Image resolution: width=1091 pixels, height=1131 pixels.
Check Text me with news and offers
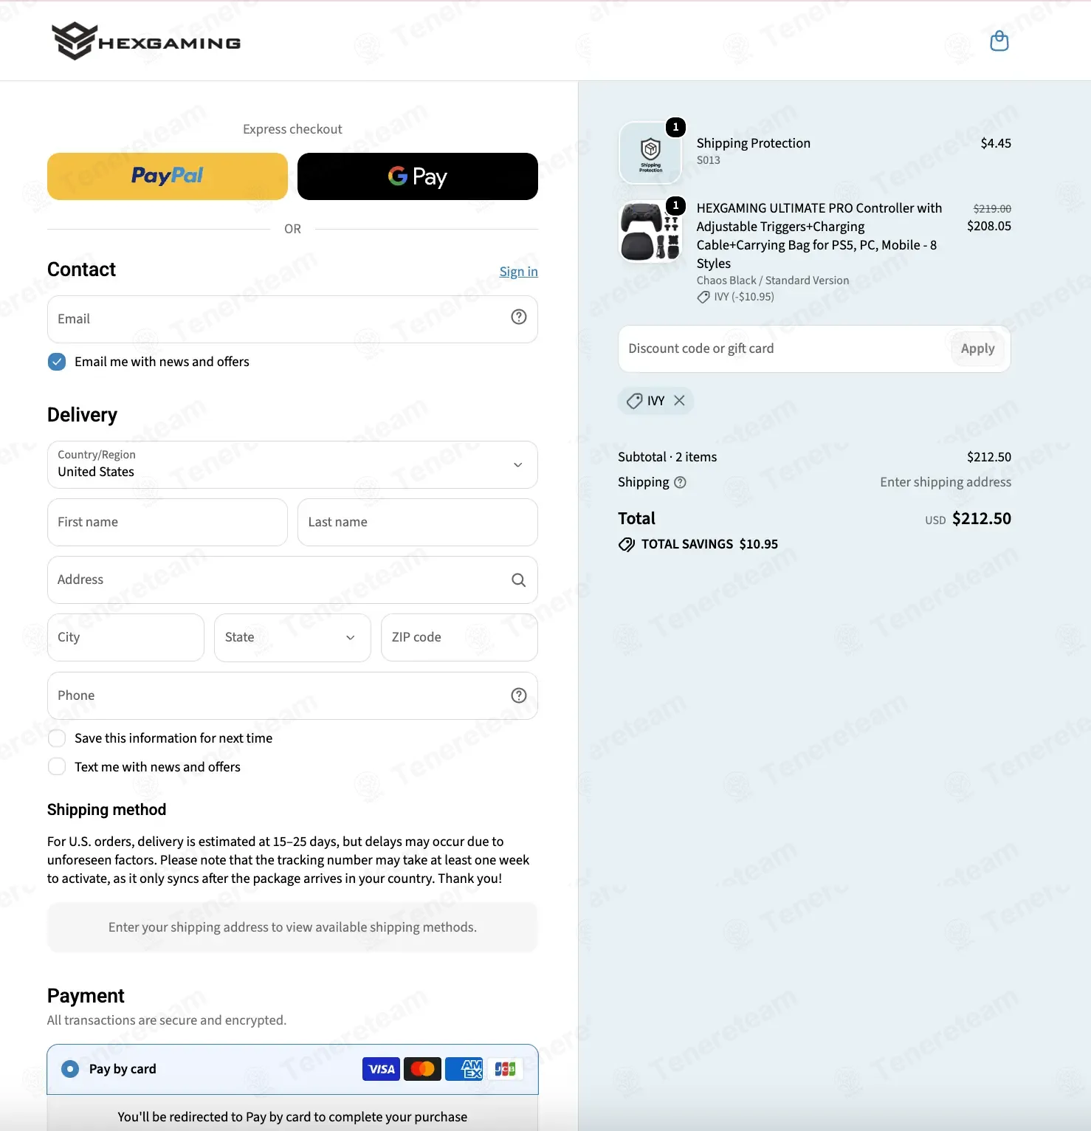(57, 767)
